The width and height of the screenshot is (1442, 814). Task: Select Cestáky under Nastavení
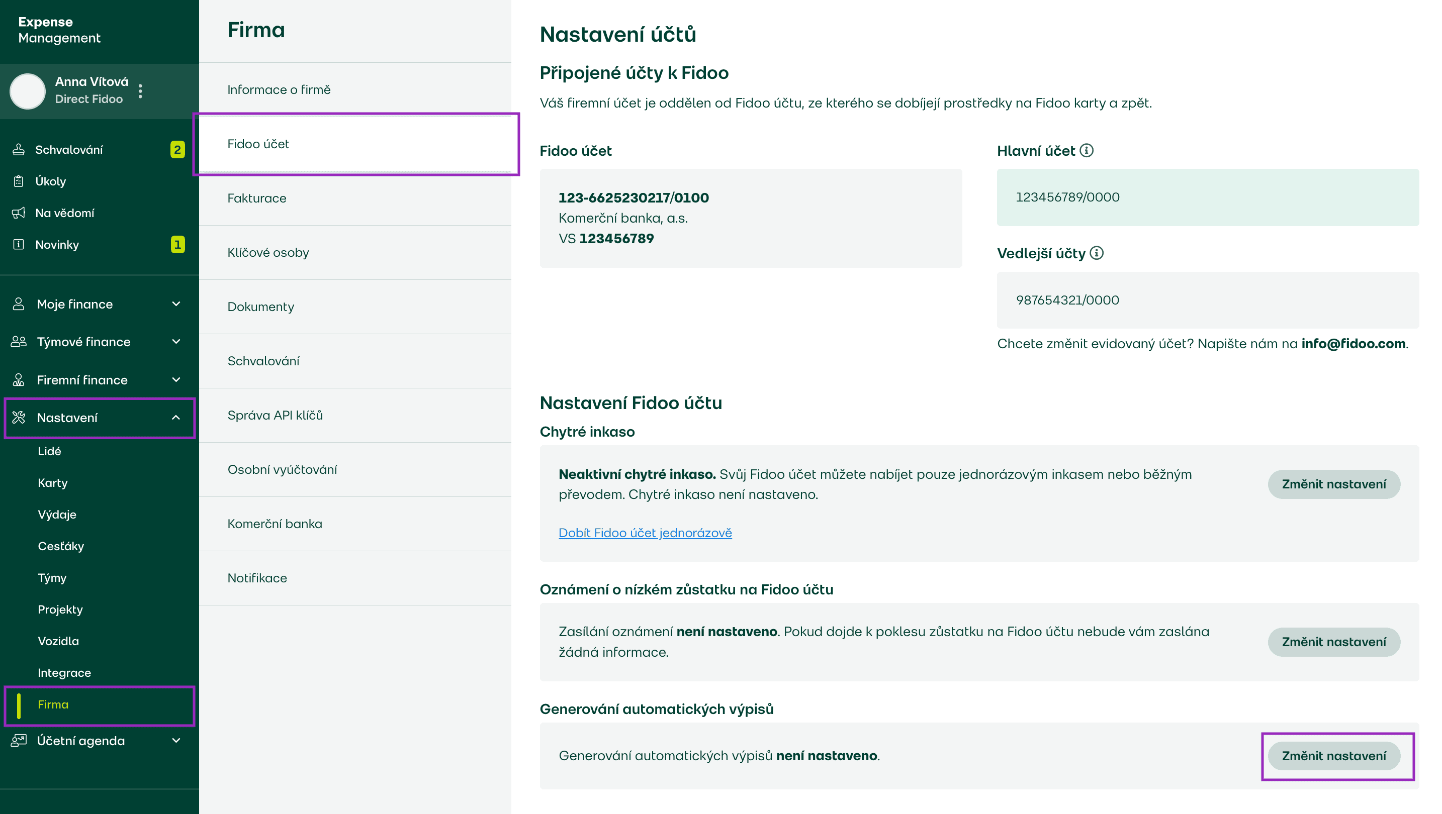coord(61,546)
